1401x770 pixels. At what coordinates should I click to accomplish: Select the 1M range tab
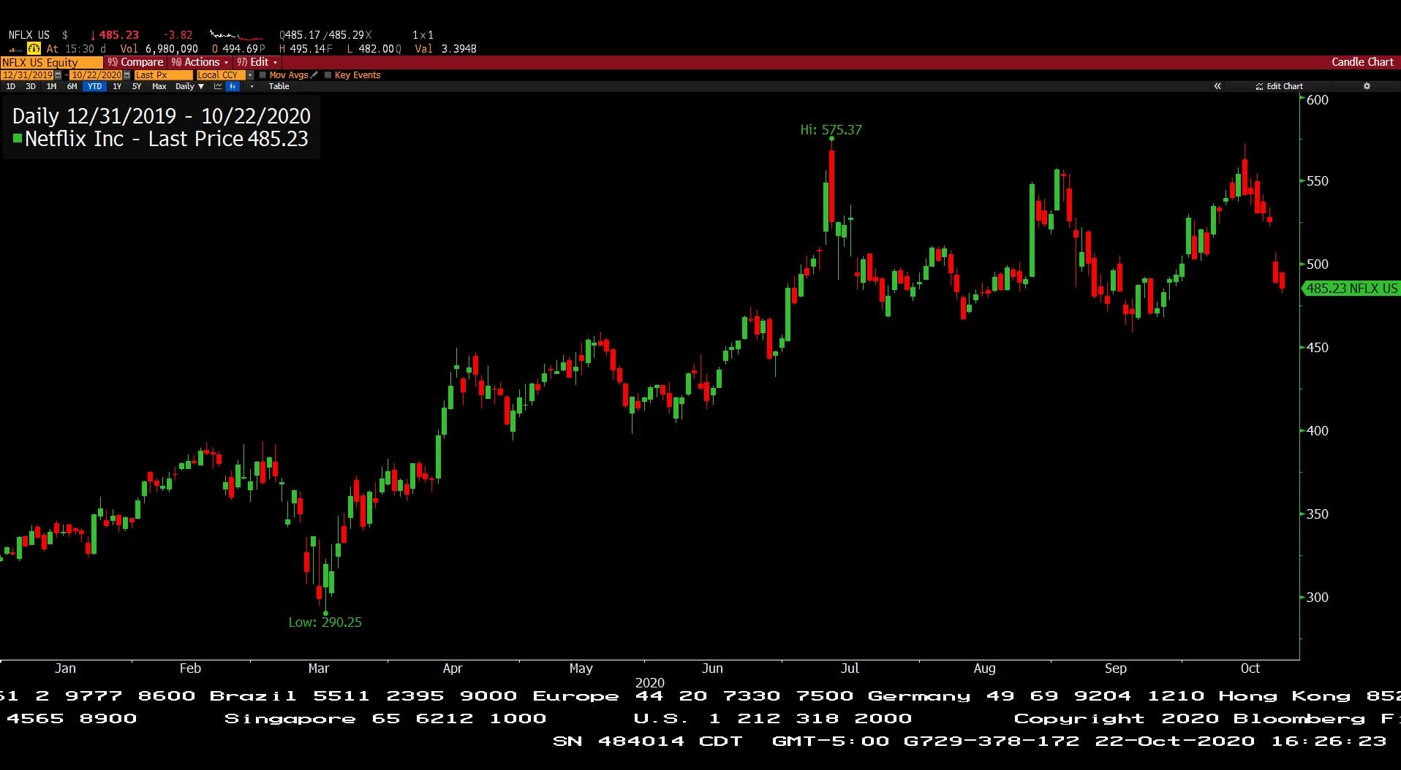(51, 86)
